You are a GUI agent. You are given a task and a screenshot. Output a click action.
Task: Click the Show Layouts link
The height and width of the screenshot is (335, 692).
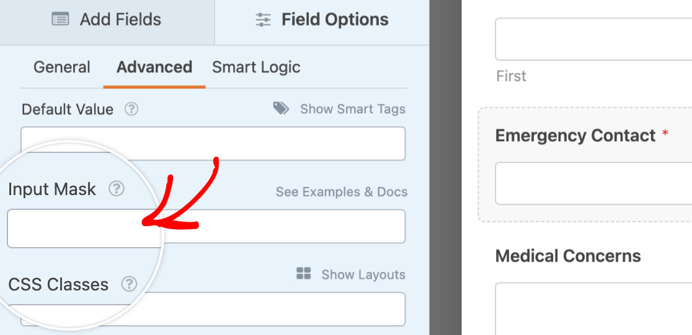363,275
